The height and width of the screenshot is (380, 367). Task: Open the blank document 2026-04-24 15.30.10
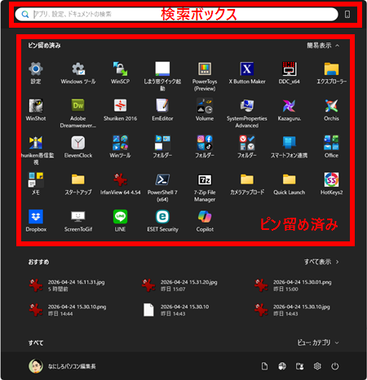[175, 310]
